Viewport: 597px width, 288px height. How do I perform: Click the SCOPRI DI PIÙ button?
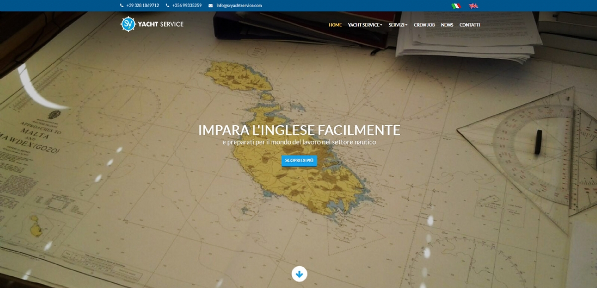(x=299, y=160)
